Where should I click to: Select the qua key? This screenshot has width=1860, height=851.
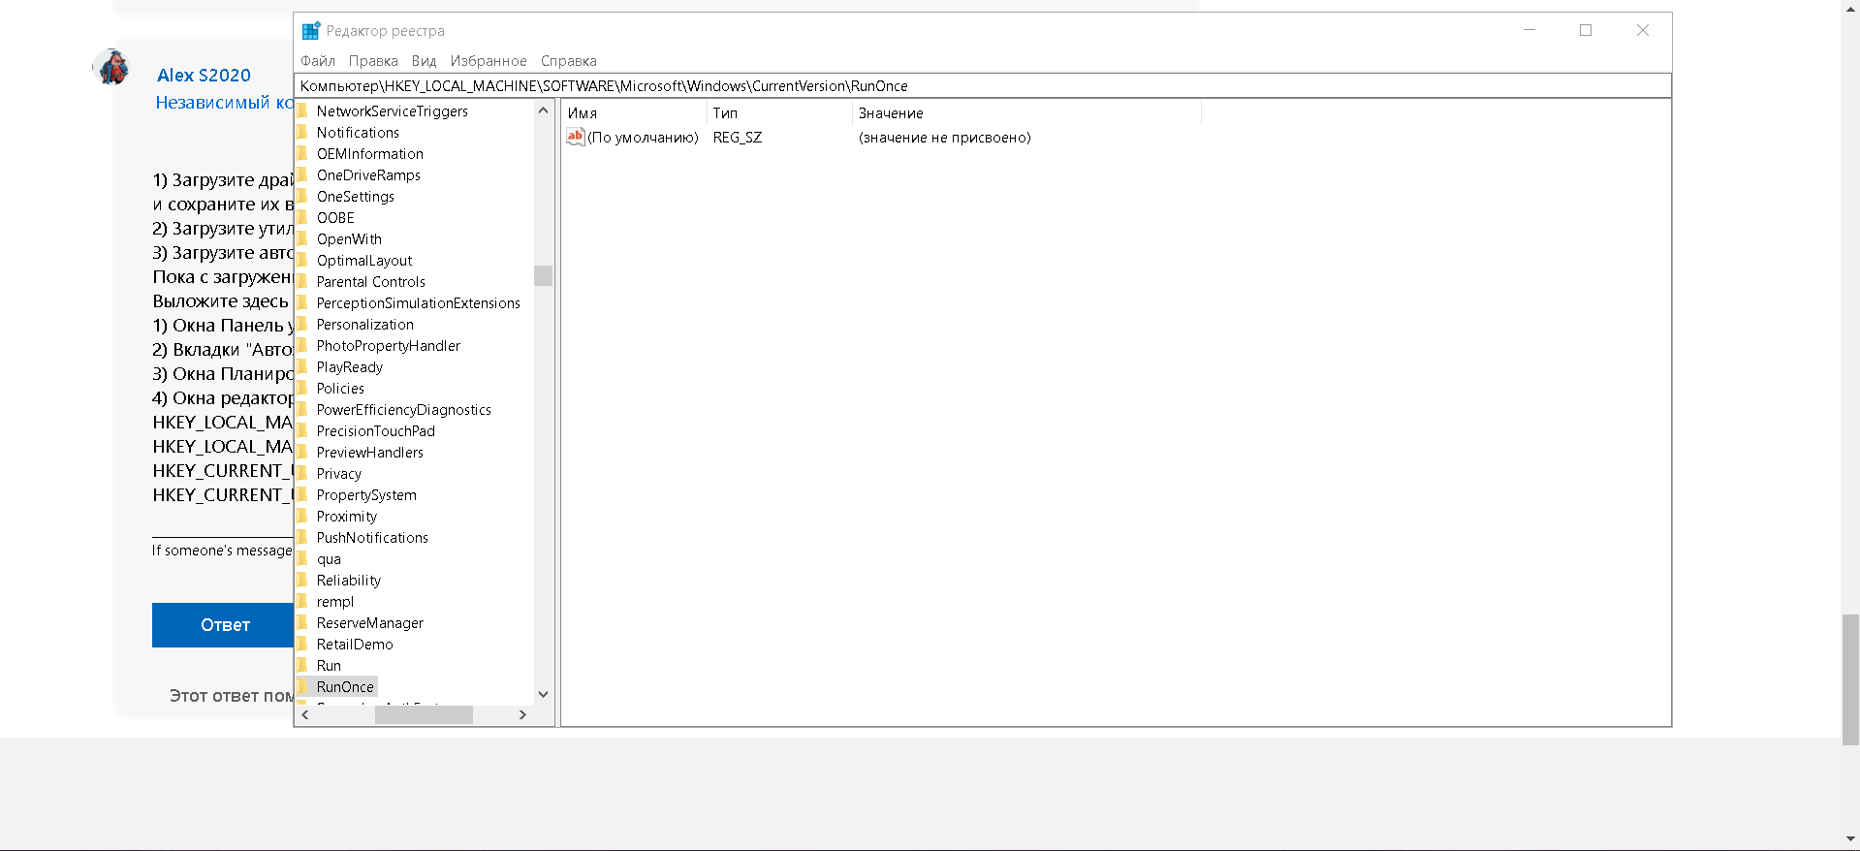tap(329, 559)
